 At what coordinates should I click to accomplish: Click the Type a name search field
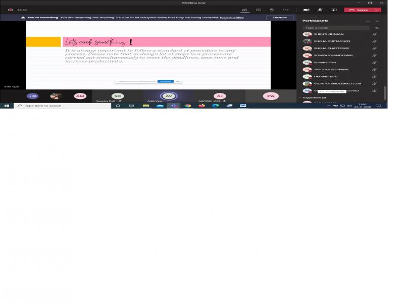(336, 28)
